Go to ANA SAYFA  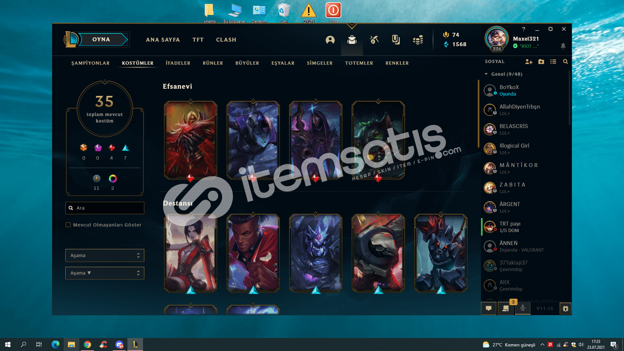[x=163, y=40]
